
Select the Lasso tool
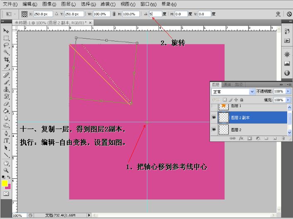6,45
